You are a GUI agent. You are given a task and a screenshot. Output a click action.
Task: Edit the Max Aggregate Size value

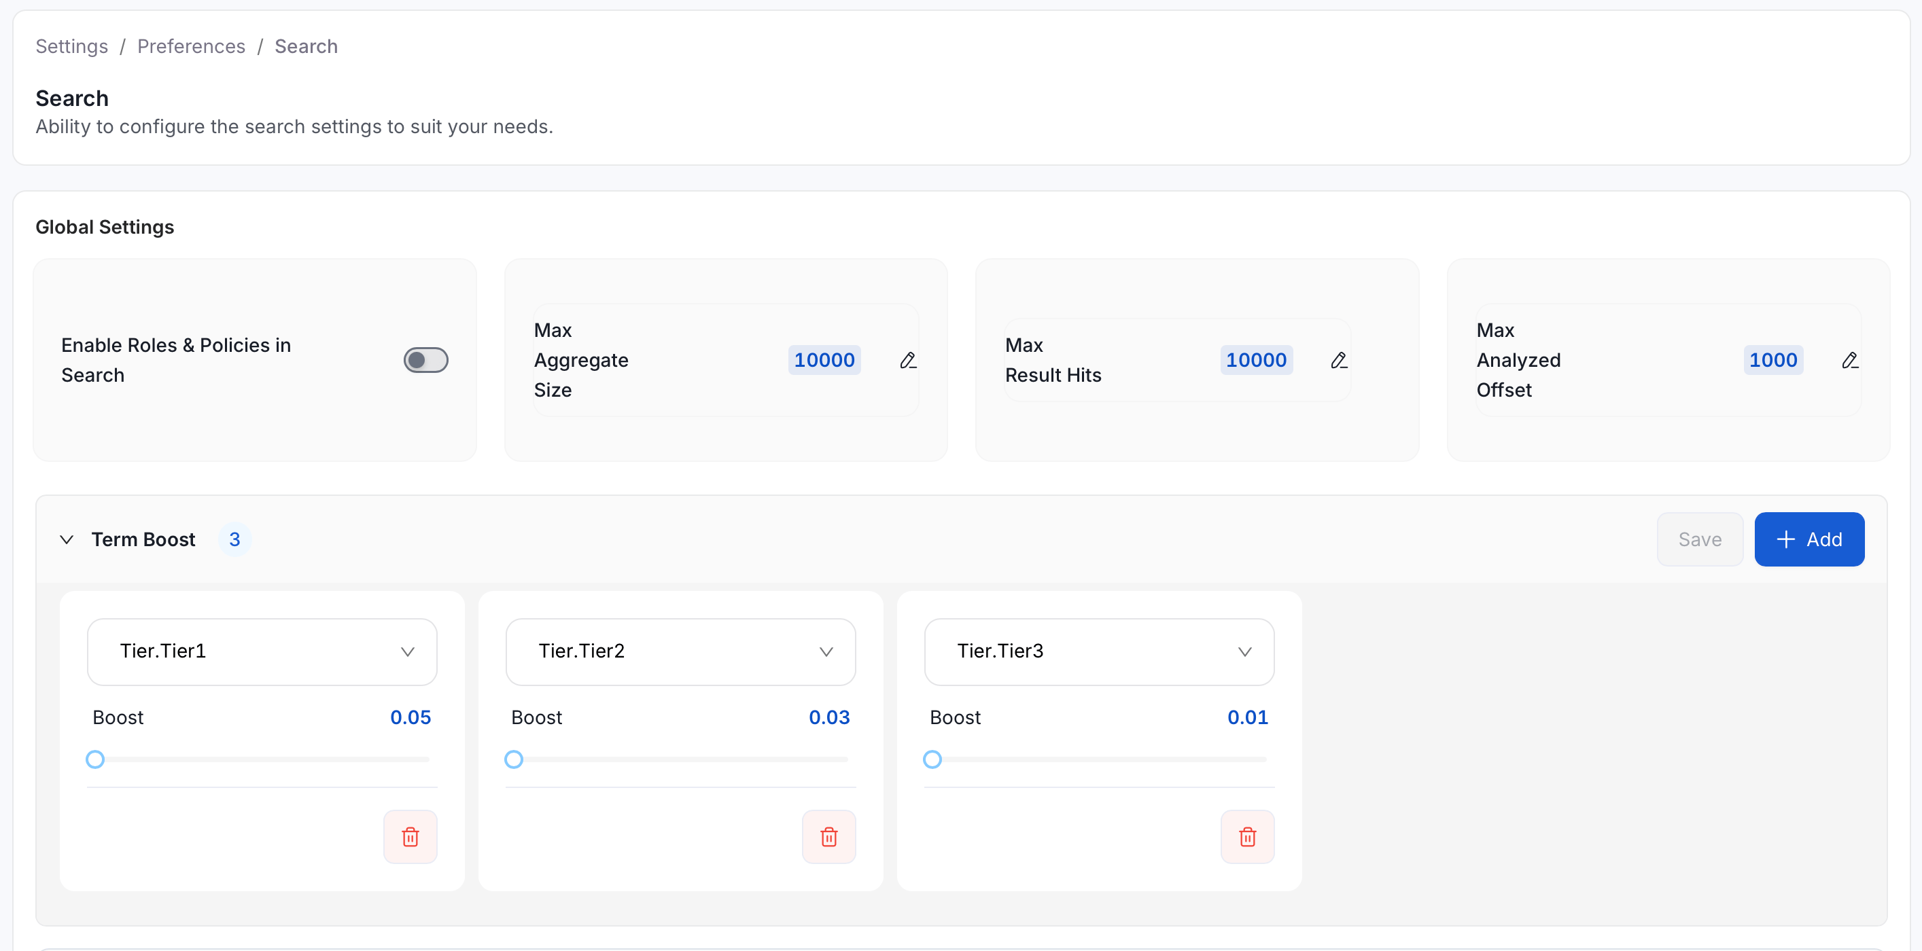coord(907,360)
